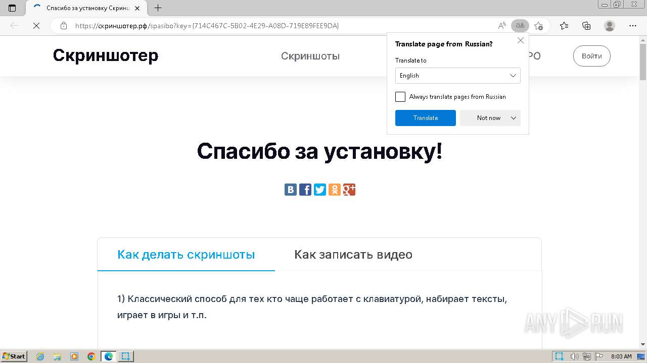647x363 pixels.
Task: Open Скриншоты navigation menu item
Action: coord(310,56)
